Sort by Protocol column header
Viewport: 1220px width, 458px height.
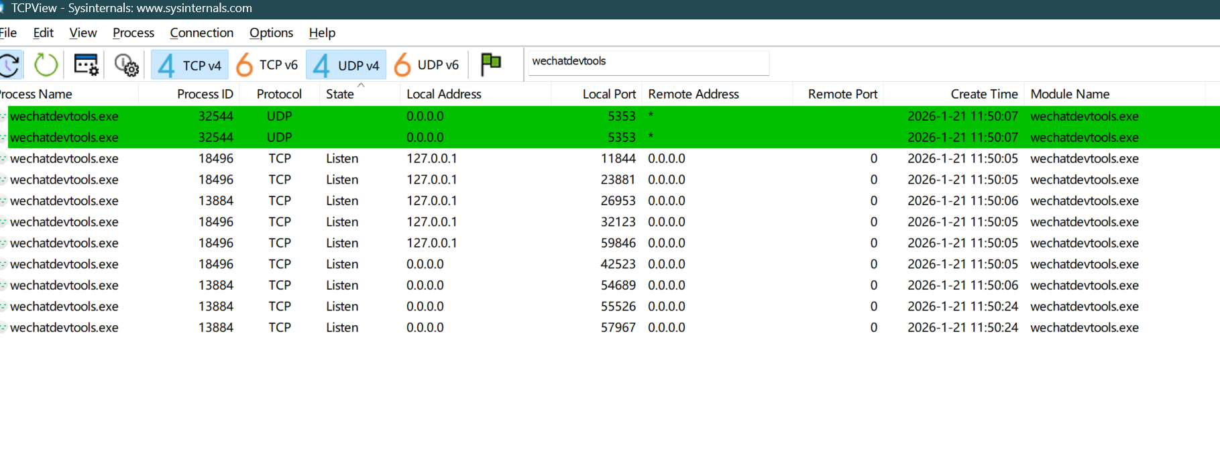tap(279, 94)
